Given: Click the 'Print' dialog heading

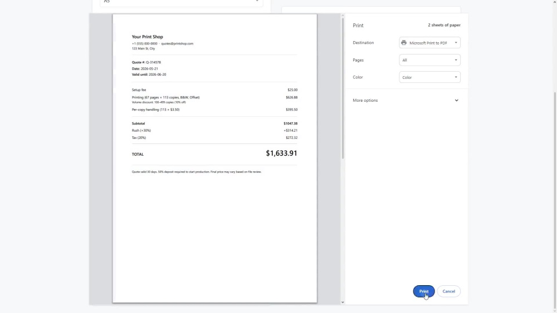Looking at the screenshot, I should (x=358, y=26).
